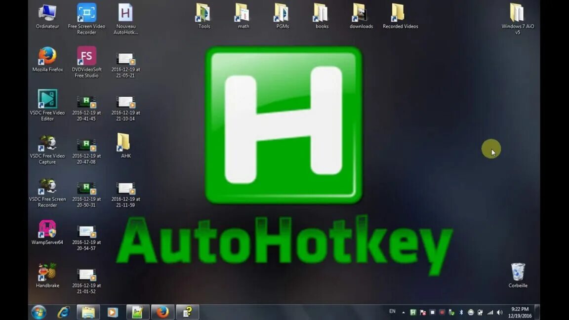The width and height of the screenshot is (569, 320).
Task: Open the clock showing 9:22 PM
Action: [520, 313]
